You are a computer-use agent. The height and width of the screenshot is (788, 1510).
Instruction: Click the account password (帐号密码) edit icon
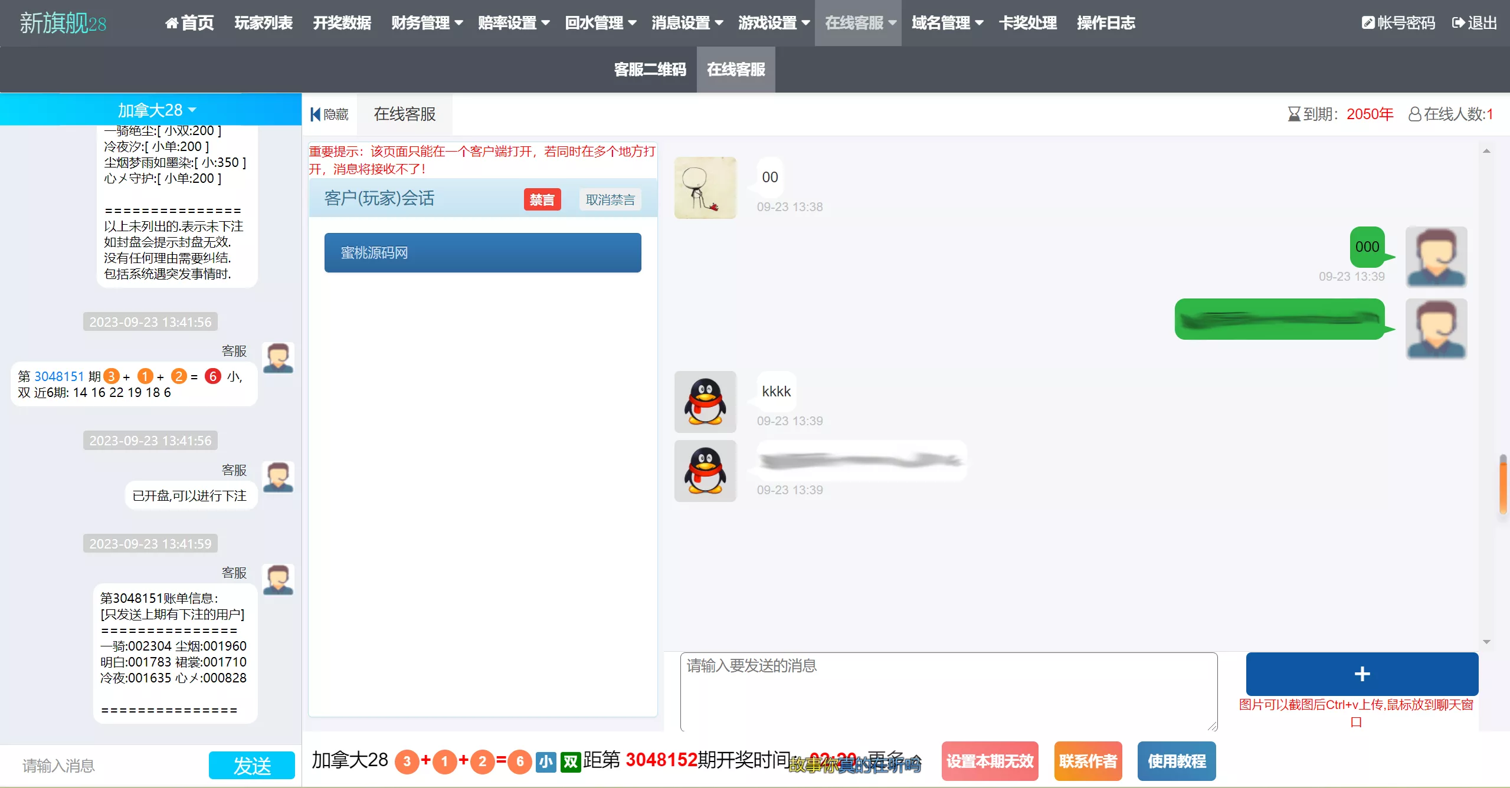pyautogui.click(x=1368, y=23)
